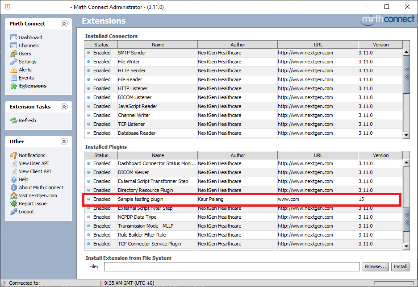Viewport: 418px width, 287px height.
Task: Select the TCP Listener connector
Action: pos(243,124)
